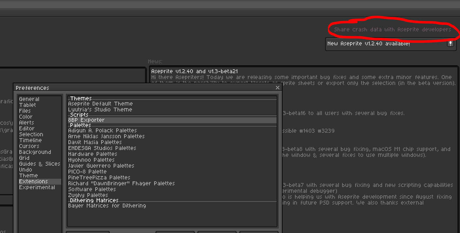Select PICO-8 Palette extension
460x233 pixels.
[x=172, y=172]
